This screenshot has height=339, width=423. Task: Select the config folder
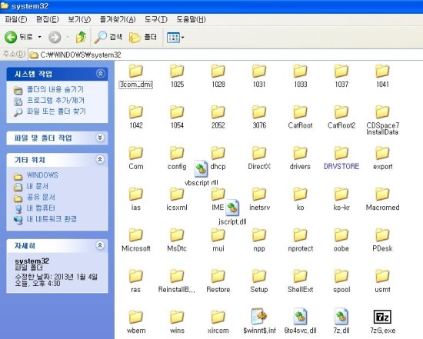[177, 159]
